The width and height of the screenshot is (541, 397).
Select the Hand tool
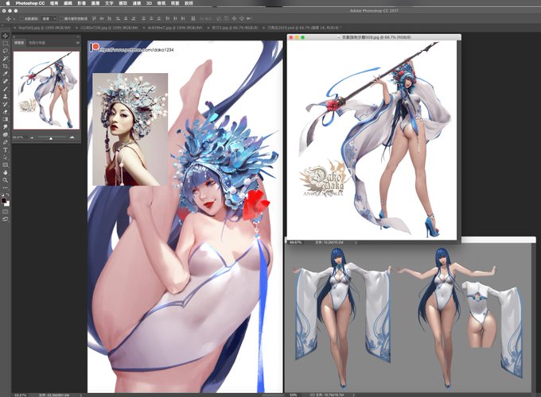(6, 172)
